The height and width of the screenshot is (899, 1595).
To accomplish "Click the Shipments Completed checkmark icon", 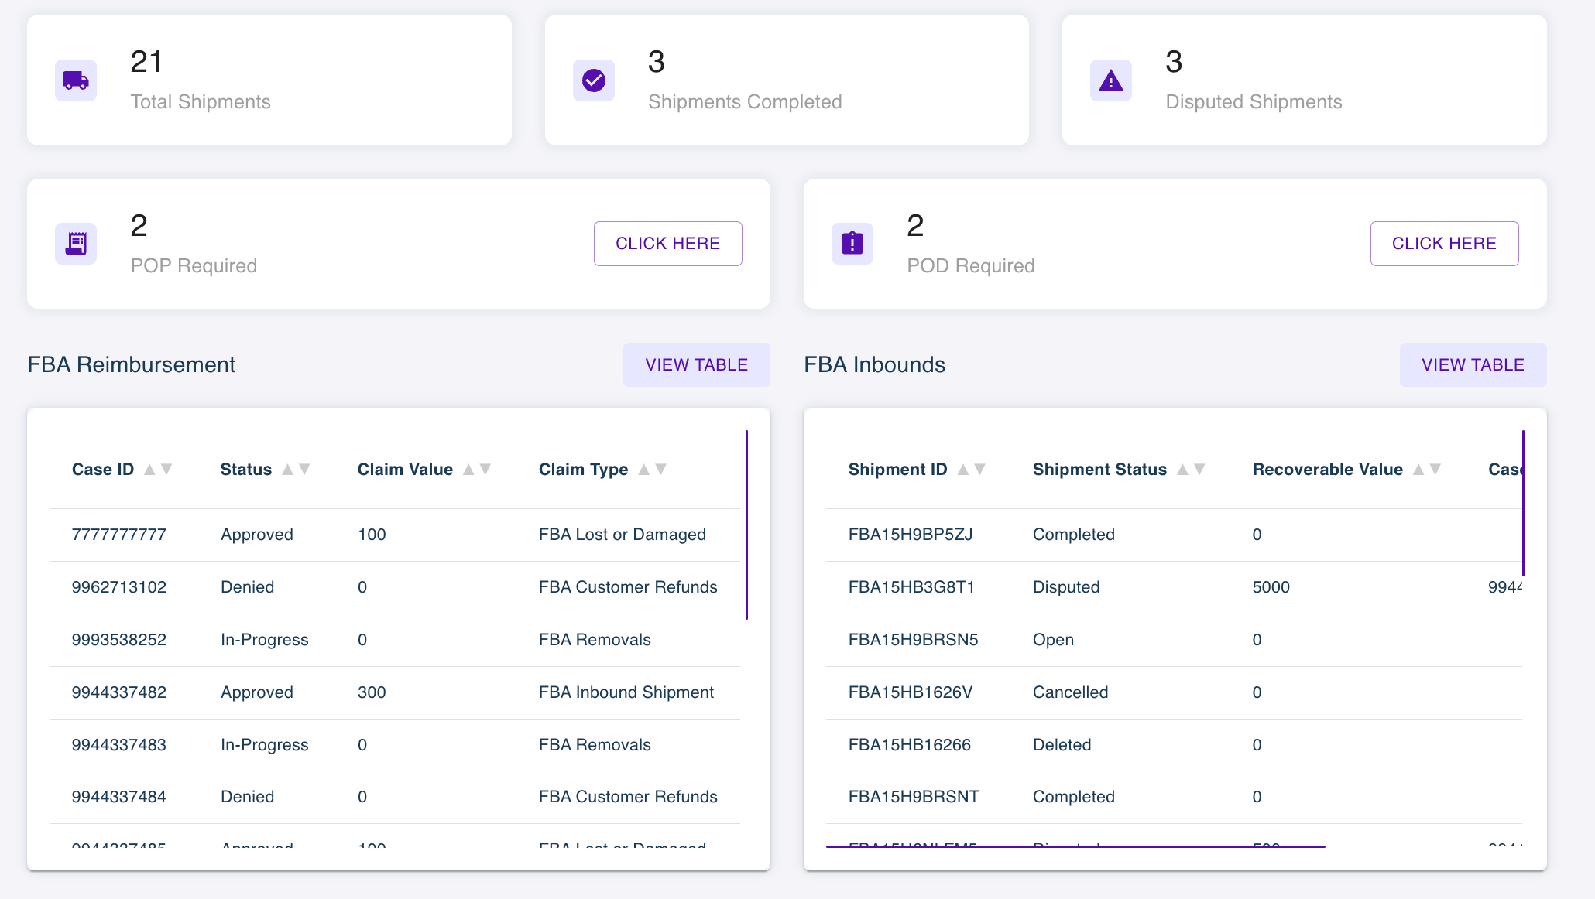I will pyautogui.click(x=594, y=80).
